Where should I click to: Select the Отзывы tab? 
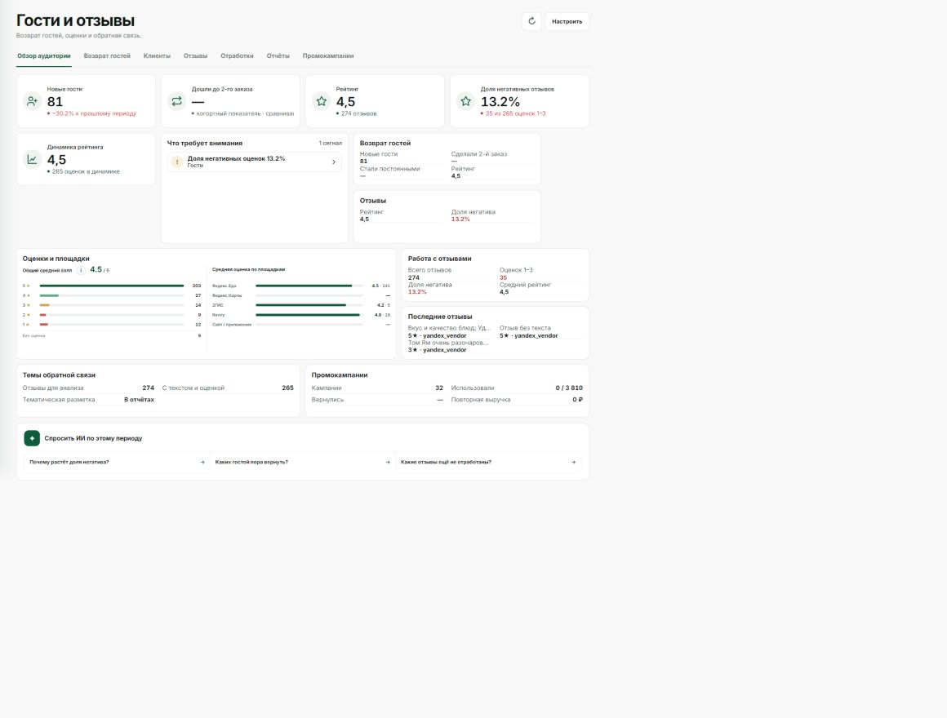pyautogui.click(x=196, y=56)
